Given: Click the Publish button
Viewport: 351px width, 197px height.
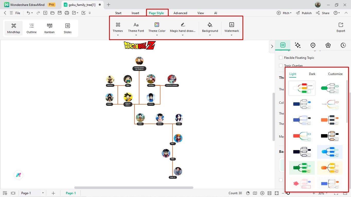Looking at the screenshot, I should tap(304, 13).
